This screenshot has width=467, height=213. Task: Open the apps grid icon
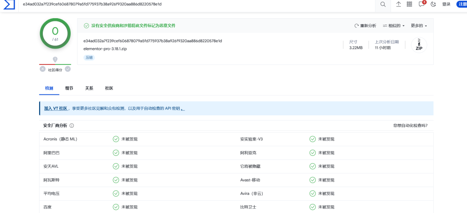tap(409, 4)
